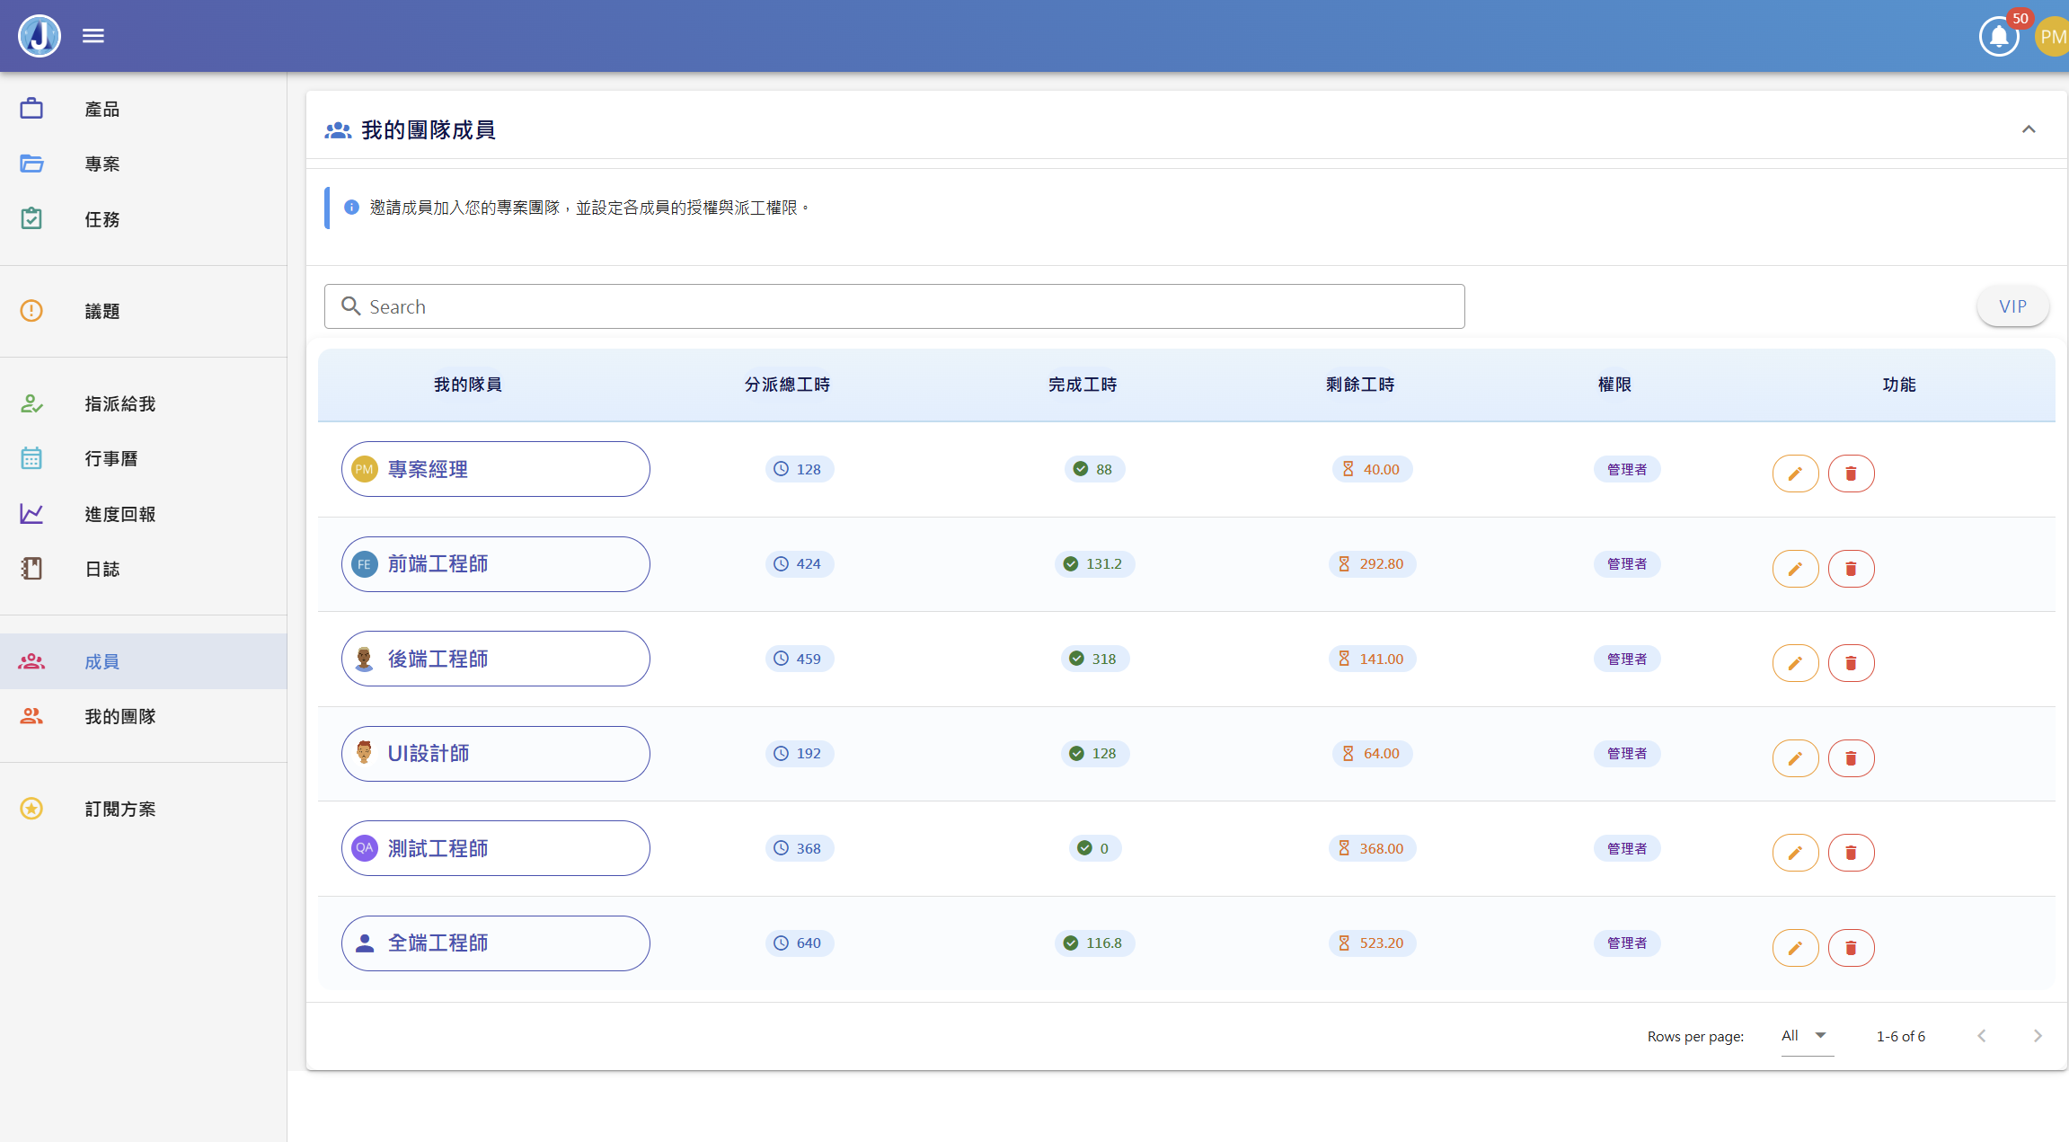Edit the 測試工程師 member

1795,853
